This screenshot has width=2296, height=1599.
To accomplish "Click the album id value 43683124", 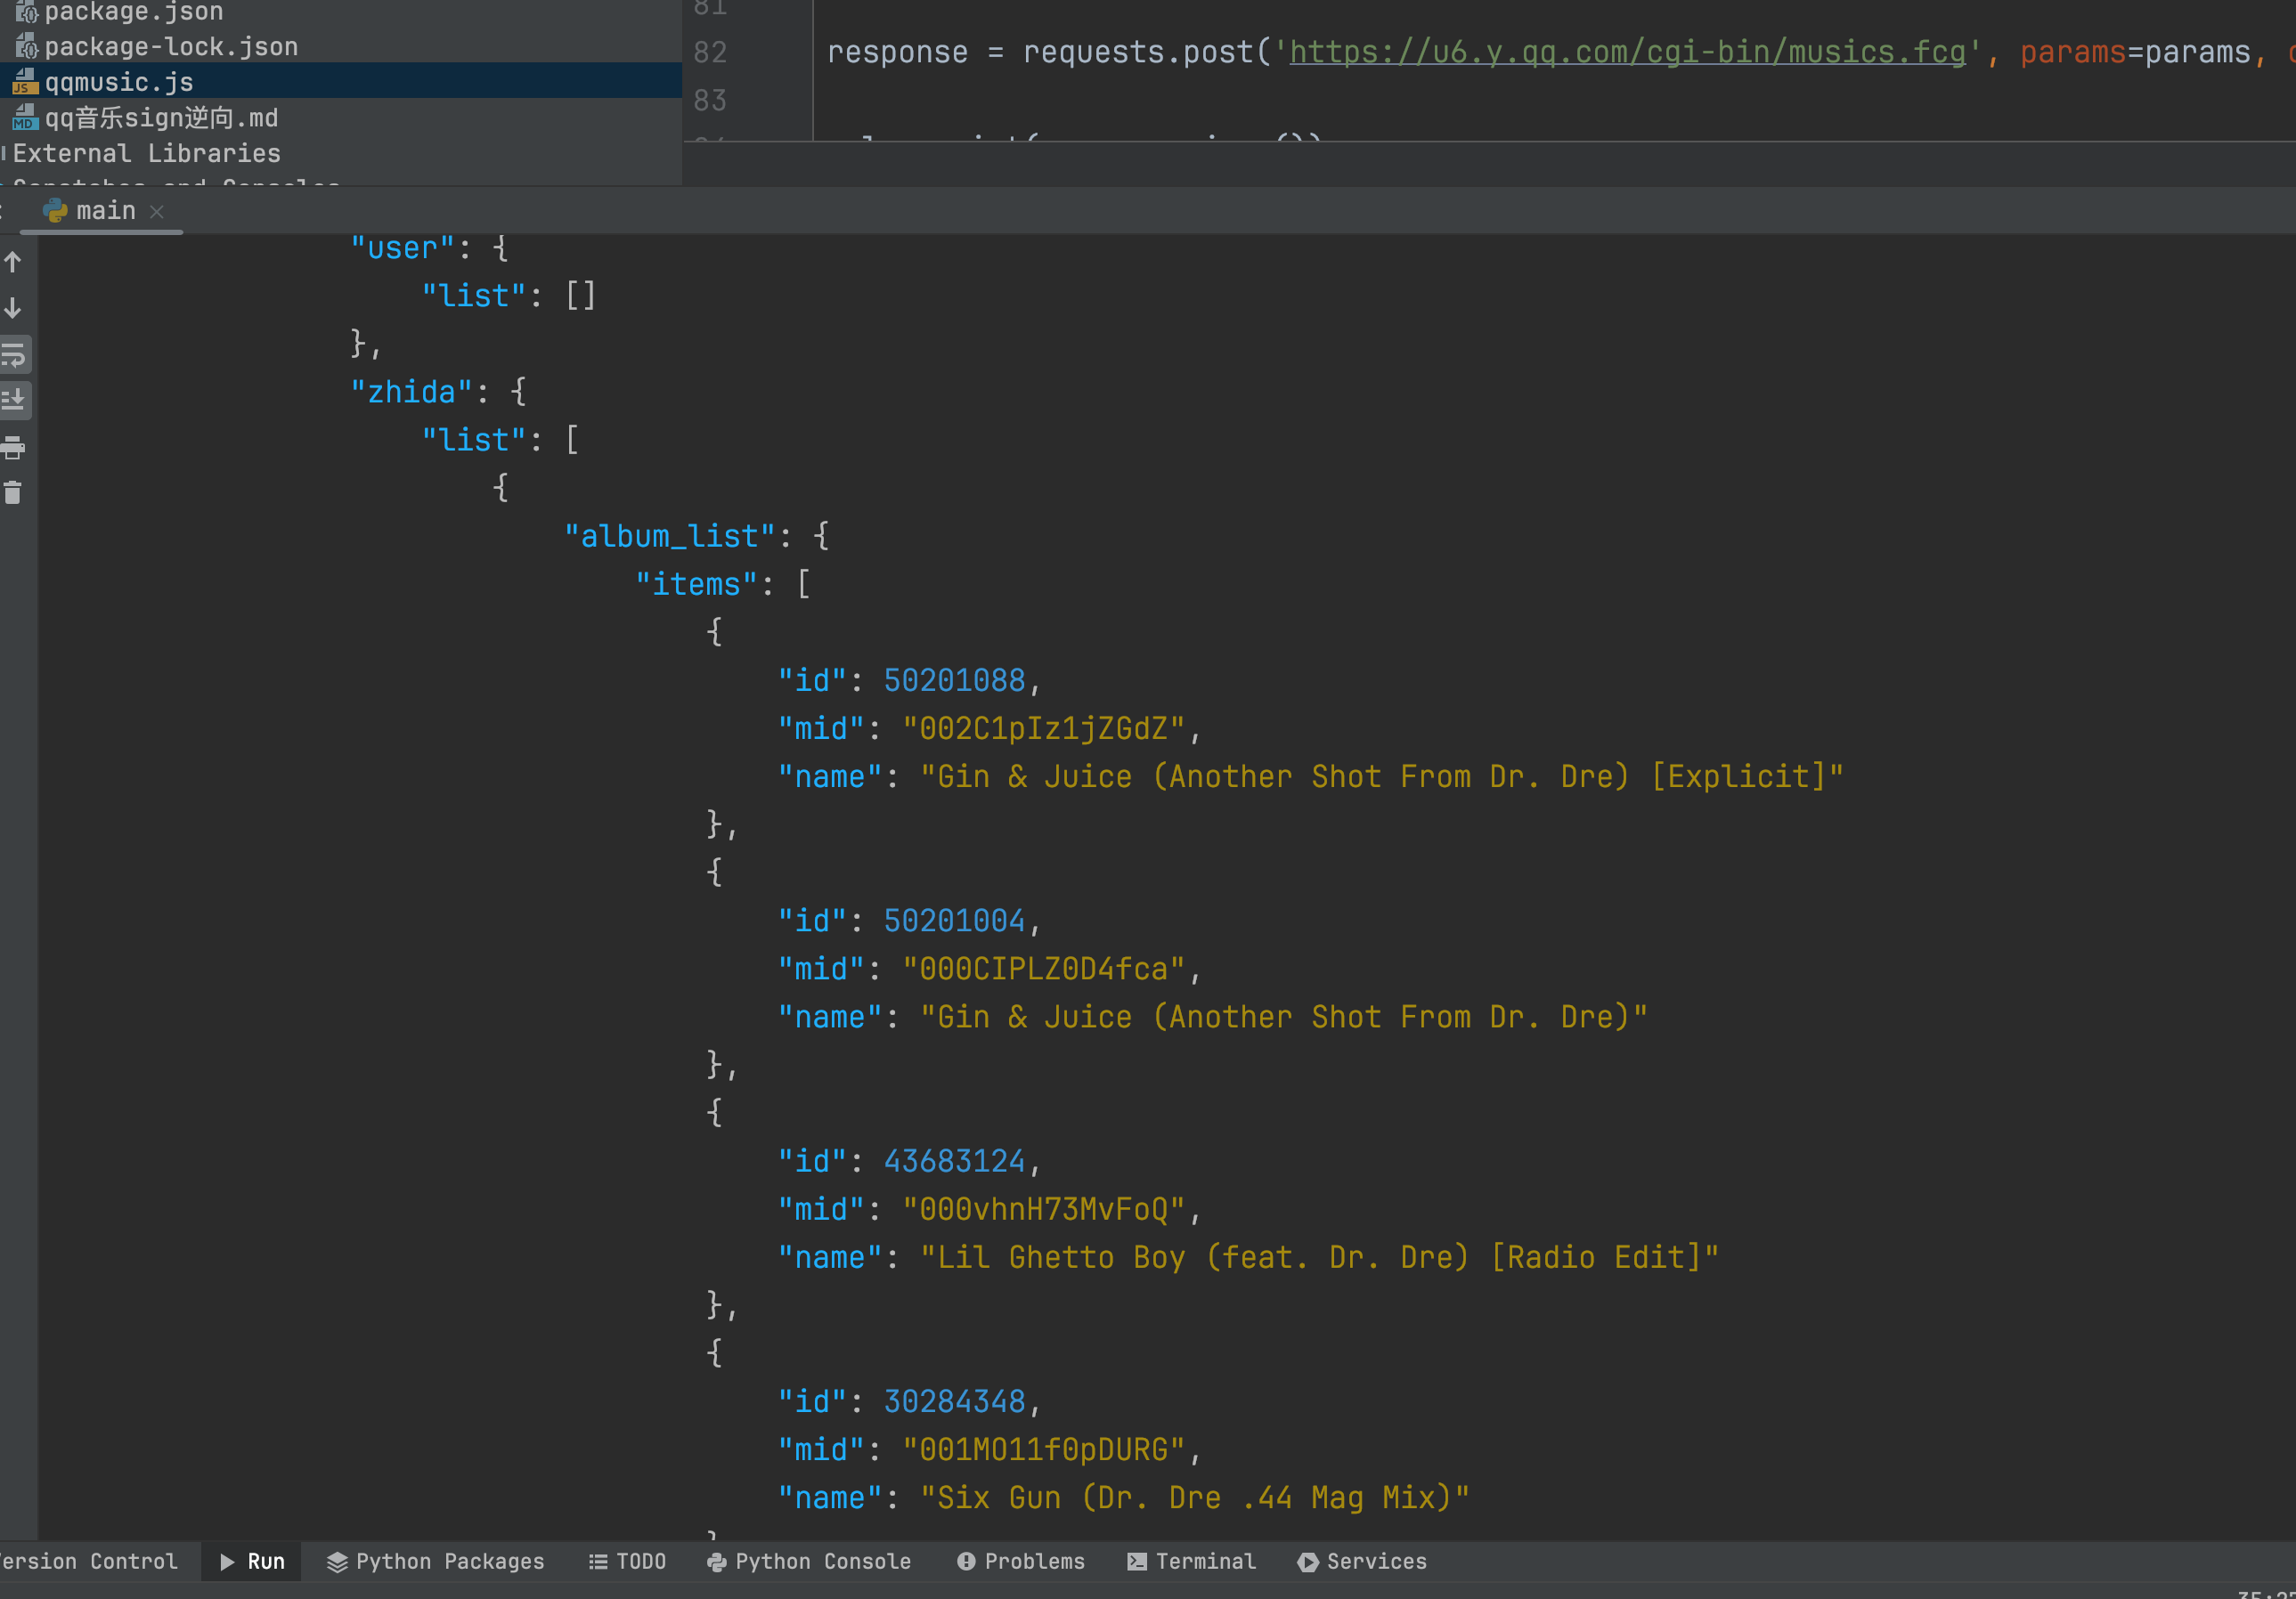I will click(x=954, y=1161).
